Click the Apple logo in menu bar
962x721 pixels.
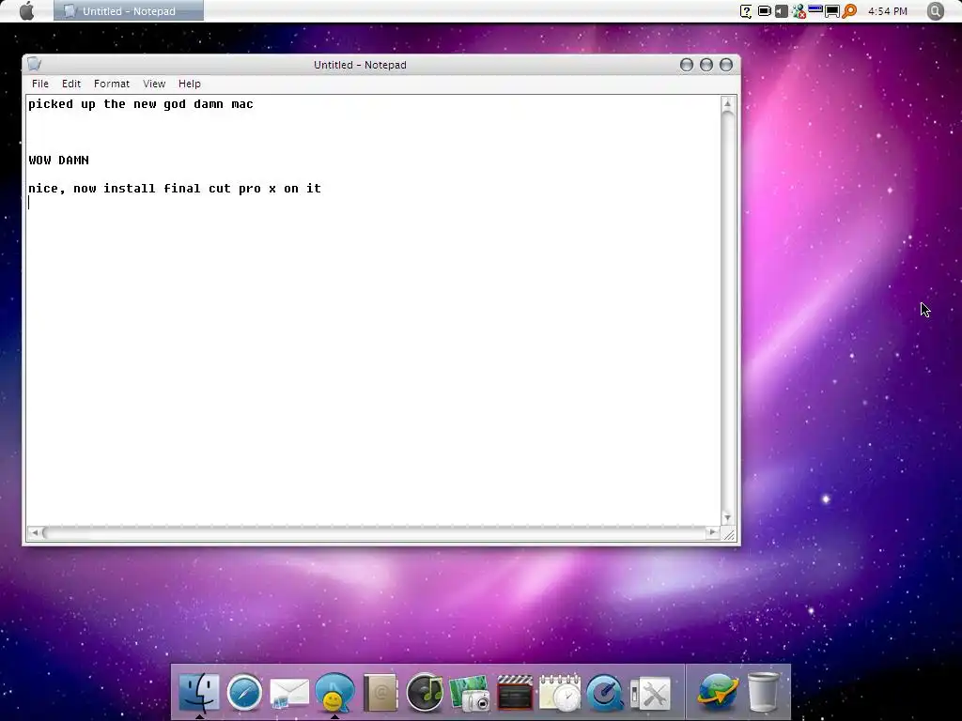[x=26, y=11]
